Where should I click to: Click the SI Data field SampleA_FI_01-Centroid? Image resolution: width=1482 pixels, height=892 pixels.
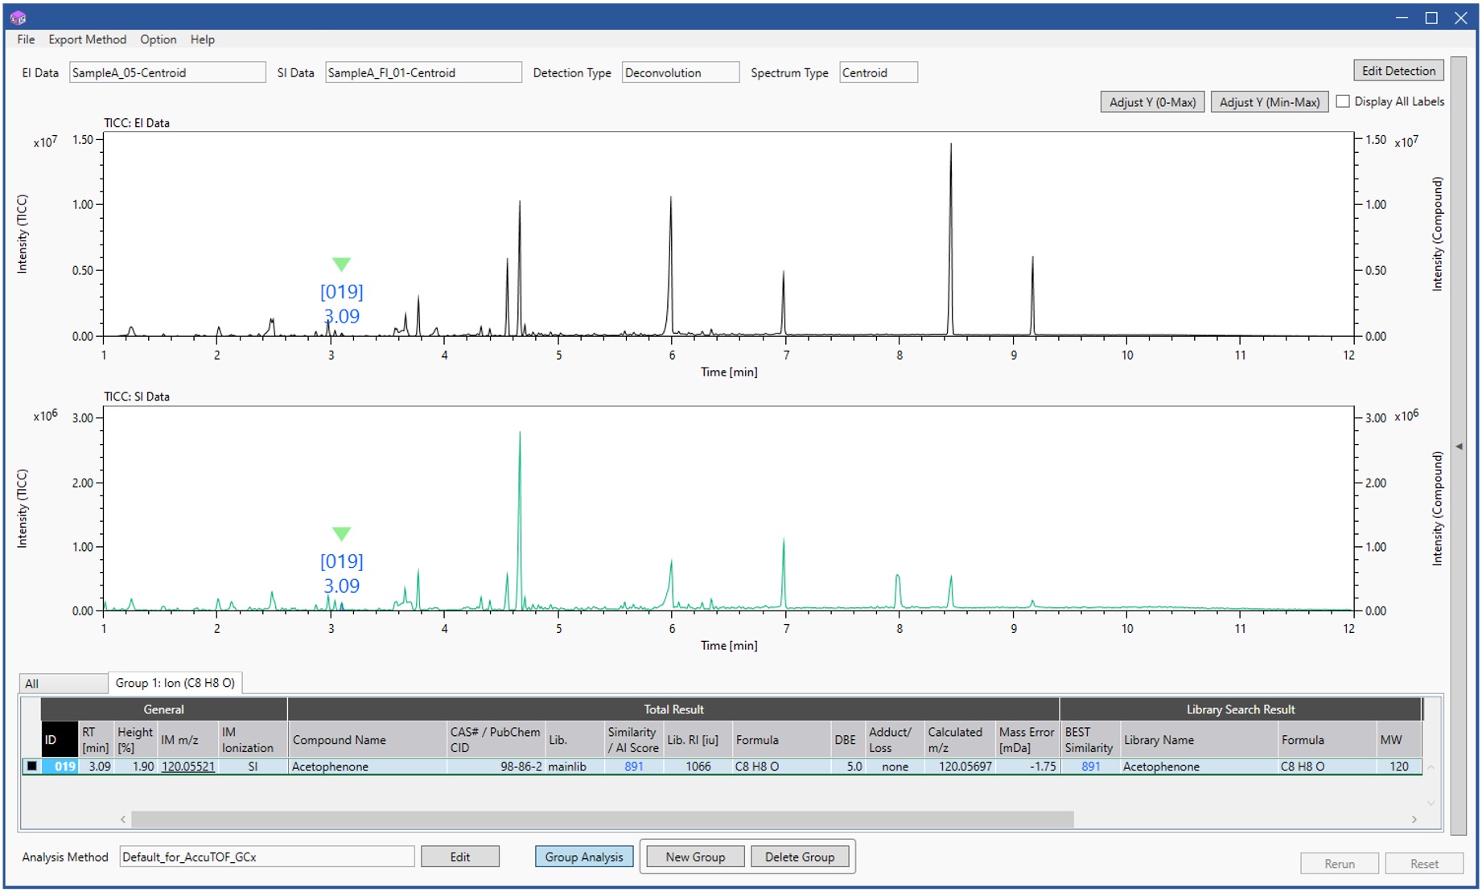tap(423, 72)
